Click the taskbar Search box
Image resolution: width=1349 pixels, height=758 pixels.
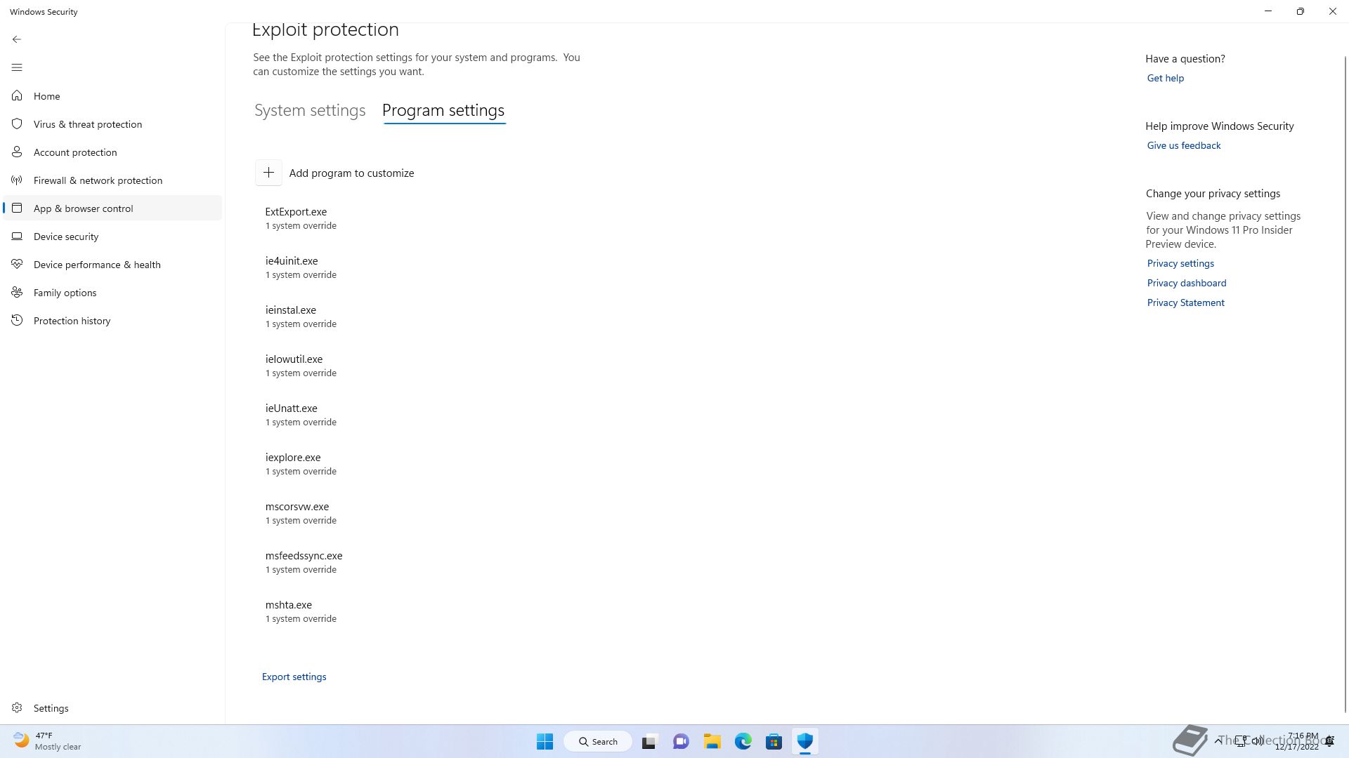598,741
